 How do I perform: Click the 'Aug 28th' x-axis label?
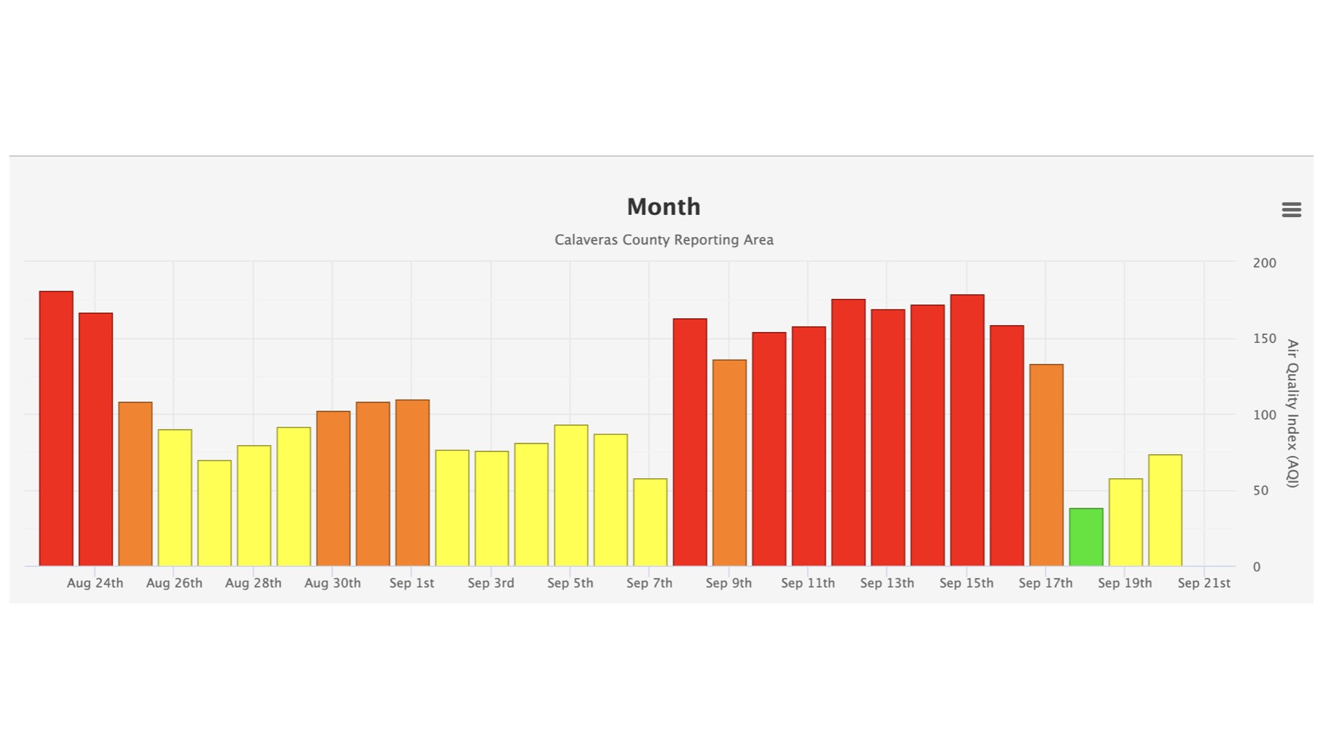(254, 583)
